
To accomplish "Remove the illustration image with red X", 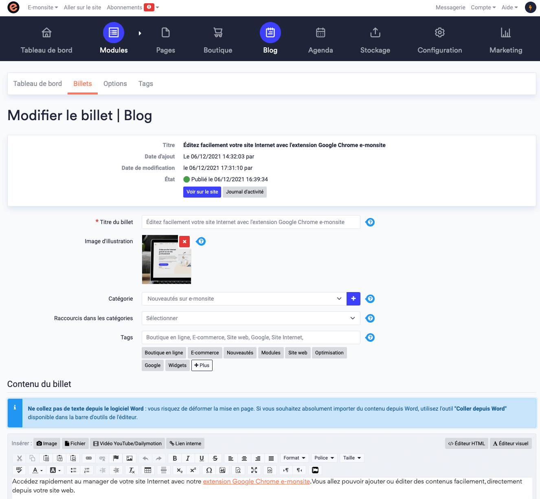I will coord(184,242).
